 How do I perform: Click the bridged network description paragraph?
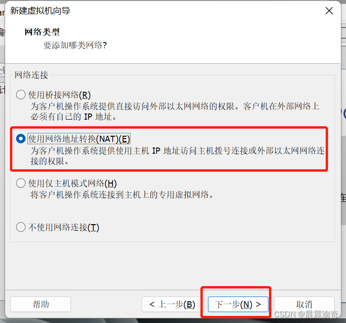[x=175, y=111]
